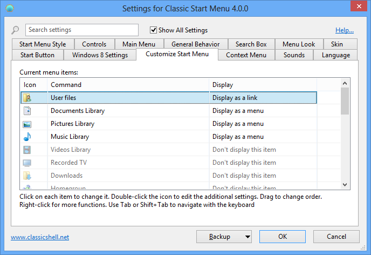
Task: Change User files display setting
Action: tap(262, 98)
